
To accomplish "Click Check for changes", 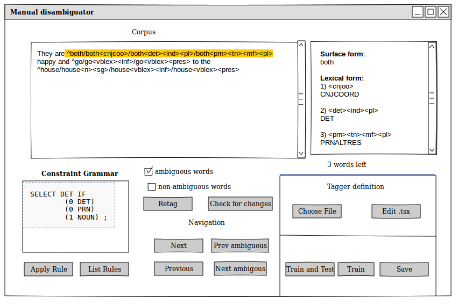I will click(x=240, y=204).
